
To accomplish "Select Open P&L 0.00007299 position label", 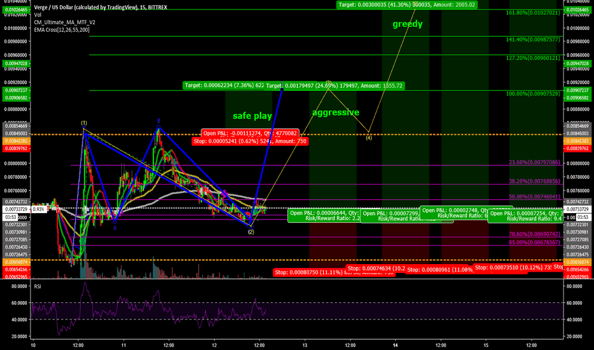I will (x=390, y=216).
